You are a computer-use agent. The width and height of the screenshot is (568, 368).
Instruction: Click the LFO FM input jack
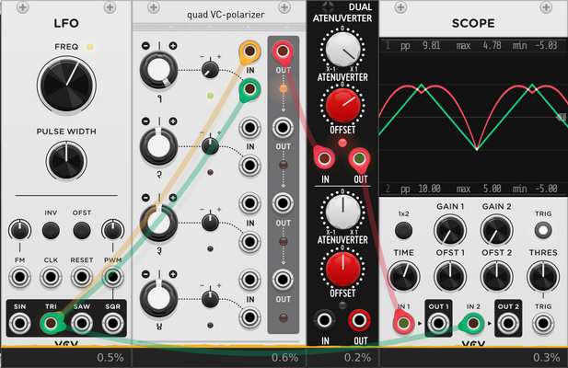tap(19, 277)
